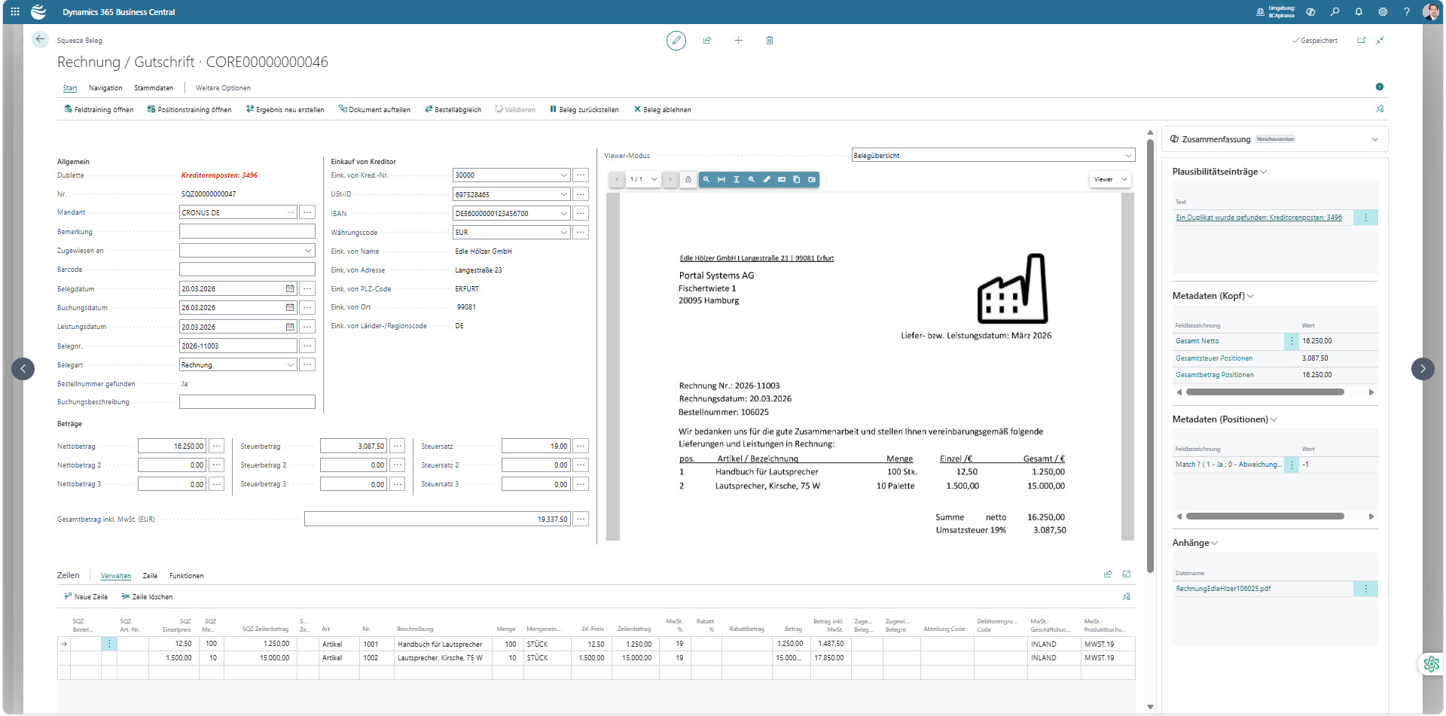Click the lock icon in viewer toolbar
Screen dimensions: 1446x716
[688, 179]
